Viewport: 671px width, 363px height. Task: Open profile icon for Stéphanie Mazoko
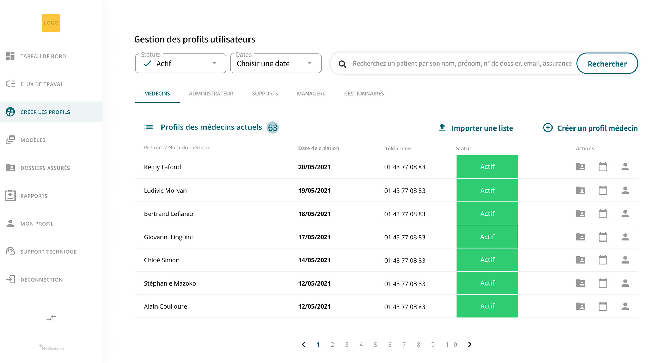[625, 283]
